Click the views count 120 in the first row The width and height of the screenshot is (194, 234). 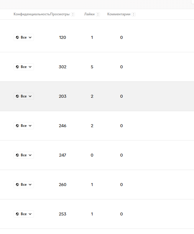click(63, 37)
